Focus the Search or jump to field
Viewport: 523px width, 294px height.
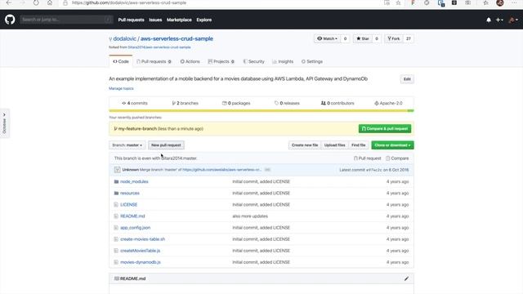66,20
